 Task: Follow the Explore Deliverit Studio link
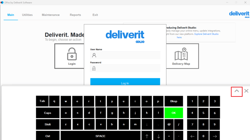(206, 34)
